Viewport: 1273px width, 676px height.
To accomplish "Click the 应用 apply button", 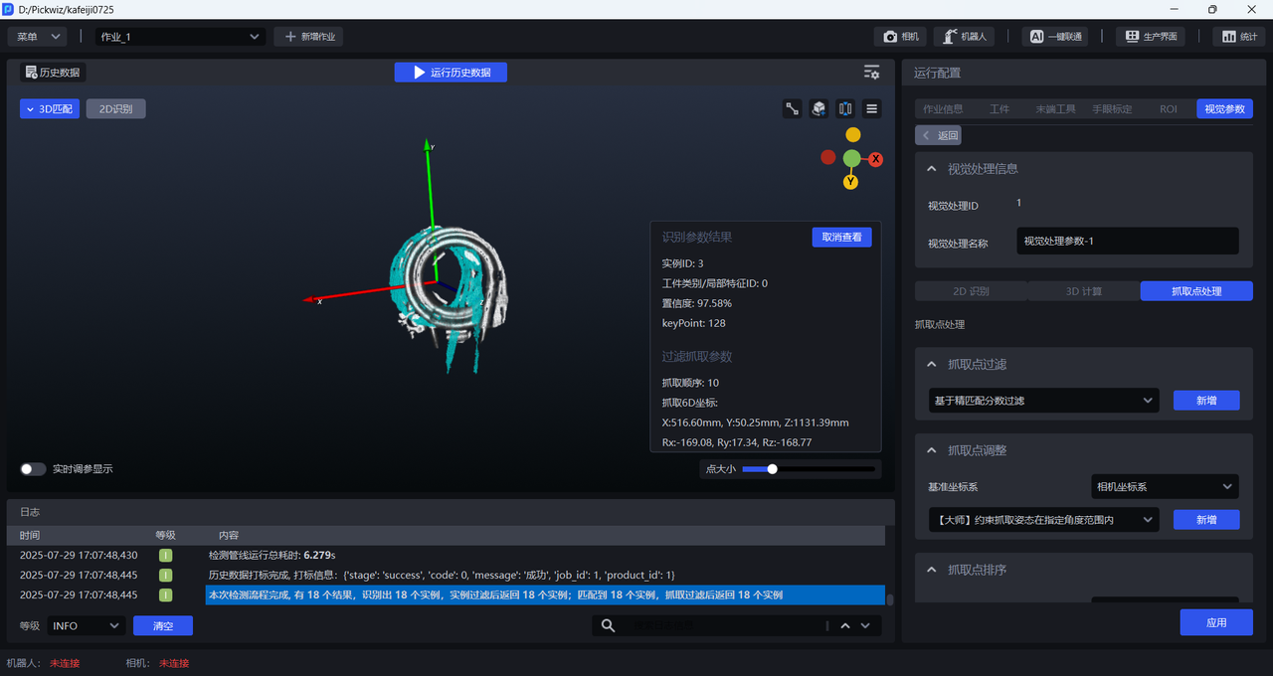I will pos(1215,622).
